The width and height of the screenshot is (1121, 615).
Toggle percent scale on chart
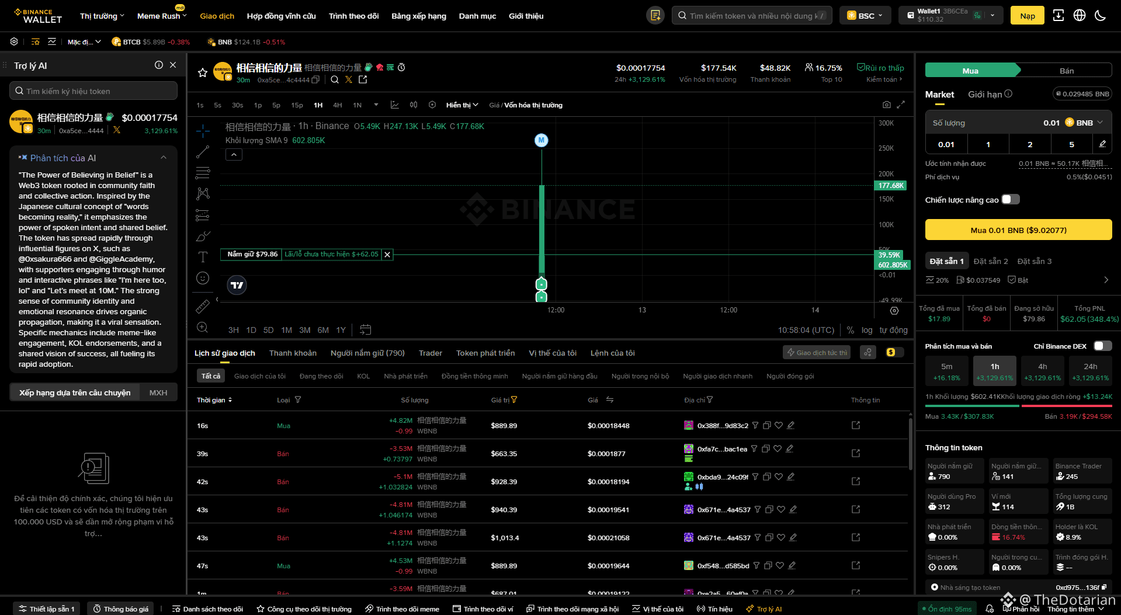point(851,330)
